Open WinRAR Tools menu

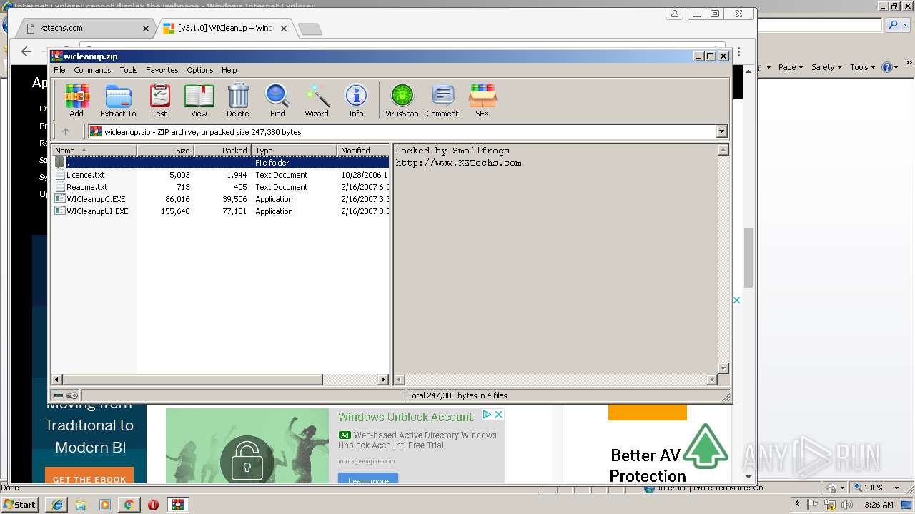(x=129, y=70)
